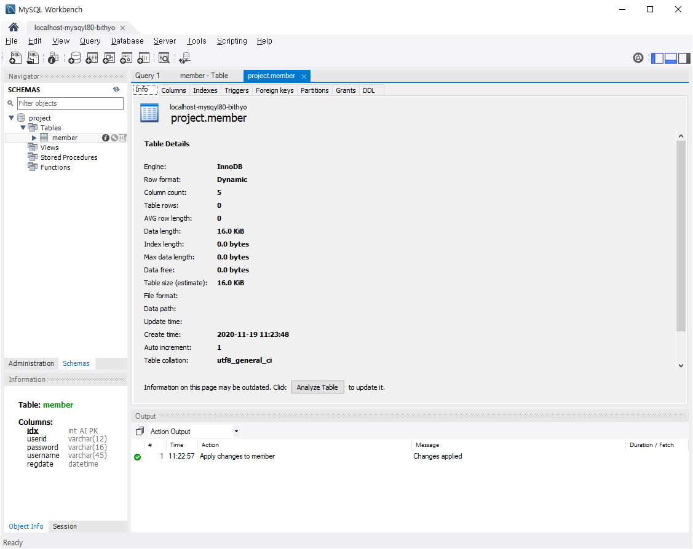Toggle the left sidebar panel visibility
Viewport: 693px width, 549px height.
tap(658, 58)
